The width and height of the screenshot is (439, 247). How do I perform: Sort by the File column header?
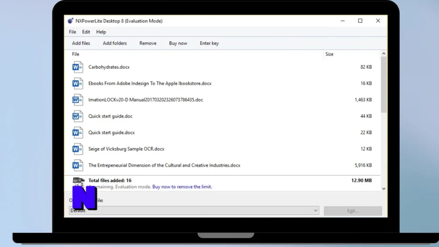pos(75,54)
